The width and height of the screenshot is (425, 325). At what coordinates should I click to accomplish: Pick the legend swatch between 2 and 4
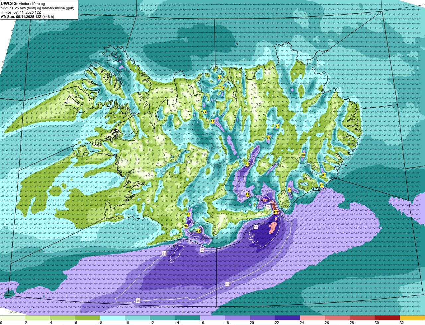pyautogui.click(x=38, y=318)
